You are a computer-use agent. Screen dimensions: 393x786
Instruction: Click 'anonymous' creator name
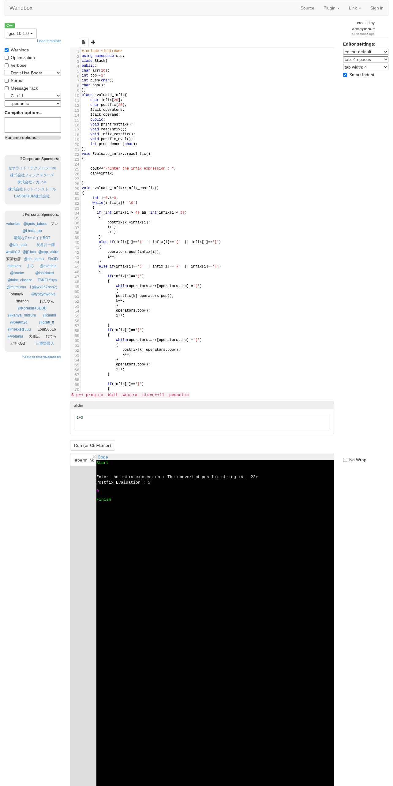[x=363, y=29]
